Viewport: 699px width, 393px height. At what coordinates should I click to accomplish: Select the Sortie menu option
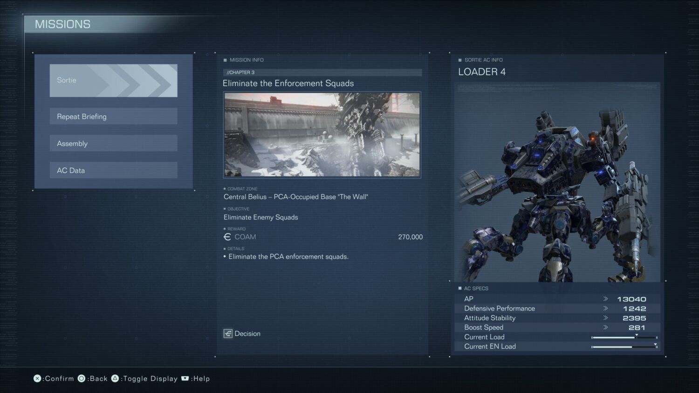(x=113, y=81)
